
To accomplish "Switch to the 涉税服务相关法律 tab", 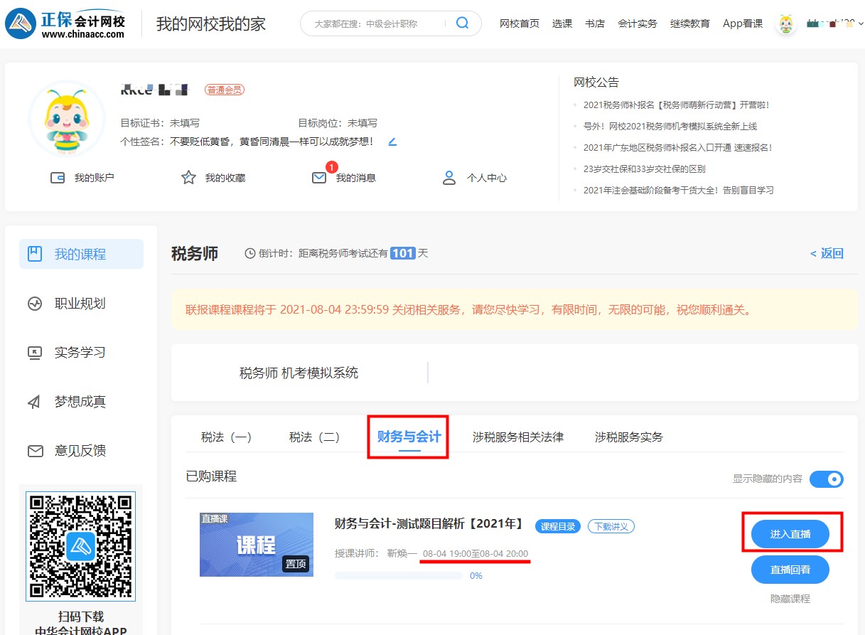I will point(517,437).
